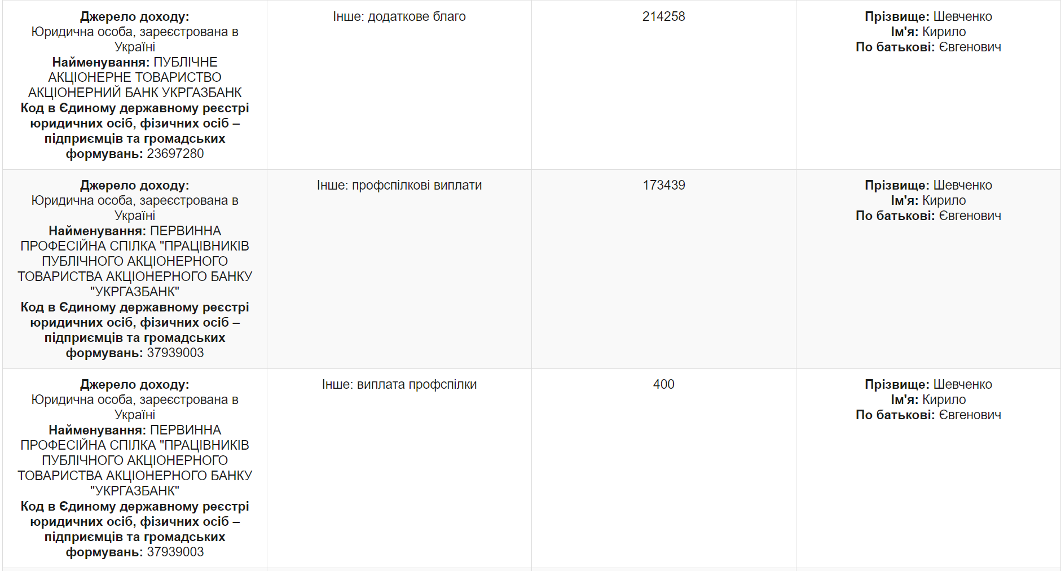Click registry code 37939003 in the 173439 row

[x=175, y=353]
